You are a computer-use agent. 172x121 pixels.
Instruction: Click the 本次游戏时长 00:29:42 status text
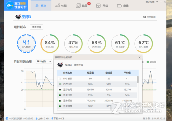[21, 118]
